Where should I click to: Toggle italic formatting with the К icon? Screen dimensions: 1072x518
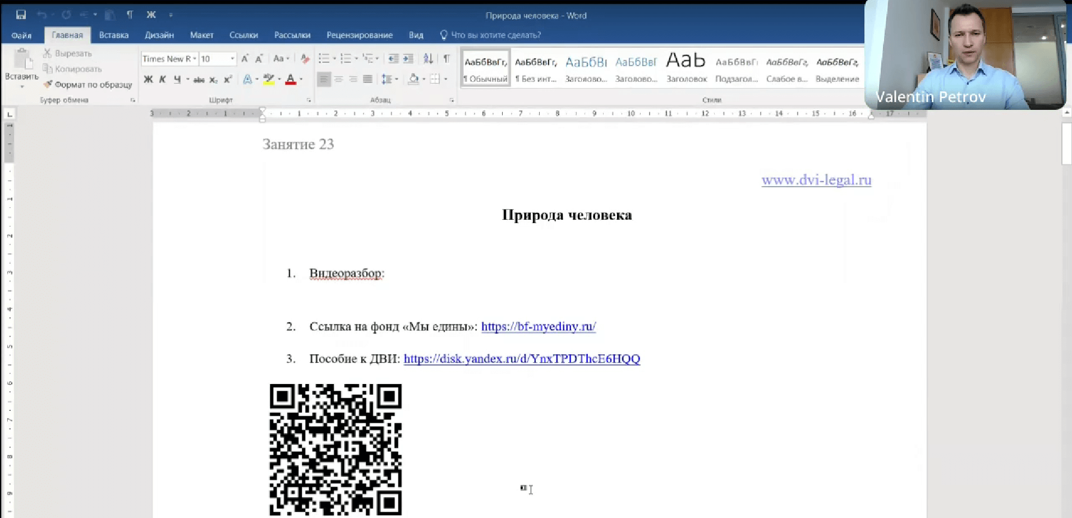click(x=163, y=79)
